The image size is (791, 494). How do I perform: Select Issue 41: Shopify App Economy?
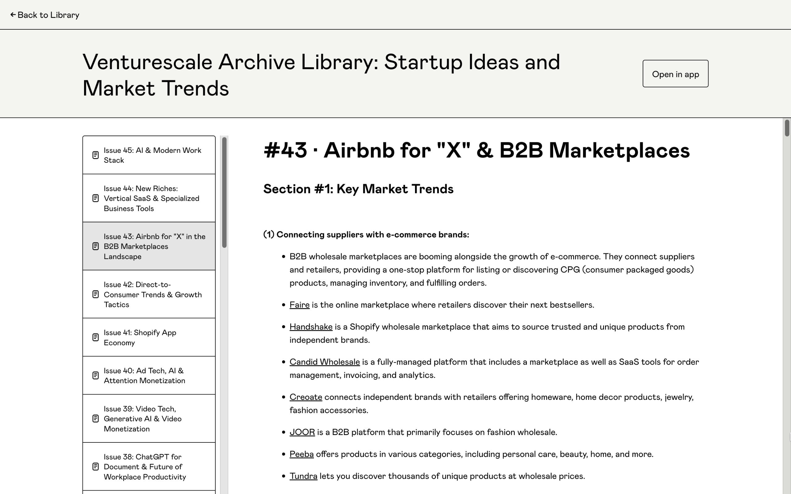140,337
